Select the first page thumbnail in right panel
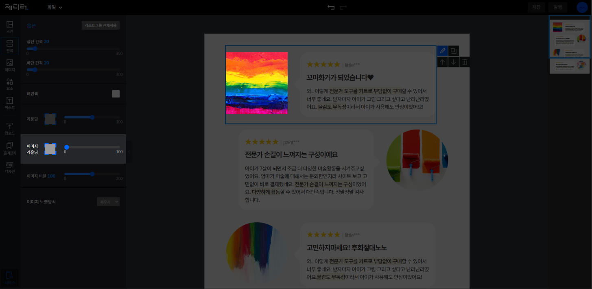 [x=569, y=37]
